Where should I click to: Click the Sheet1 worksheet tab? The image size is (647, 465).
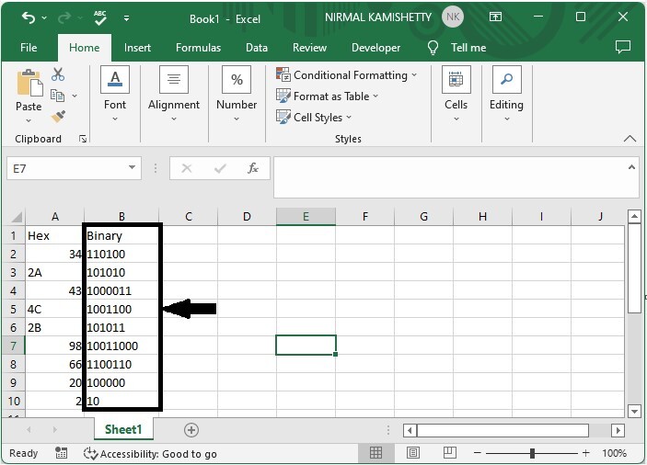tap(123, 430)
